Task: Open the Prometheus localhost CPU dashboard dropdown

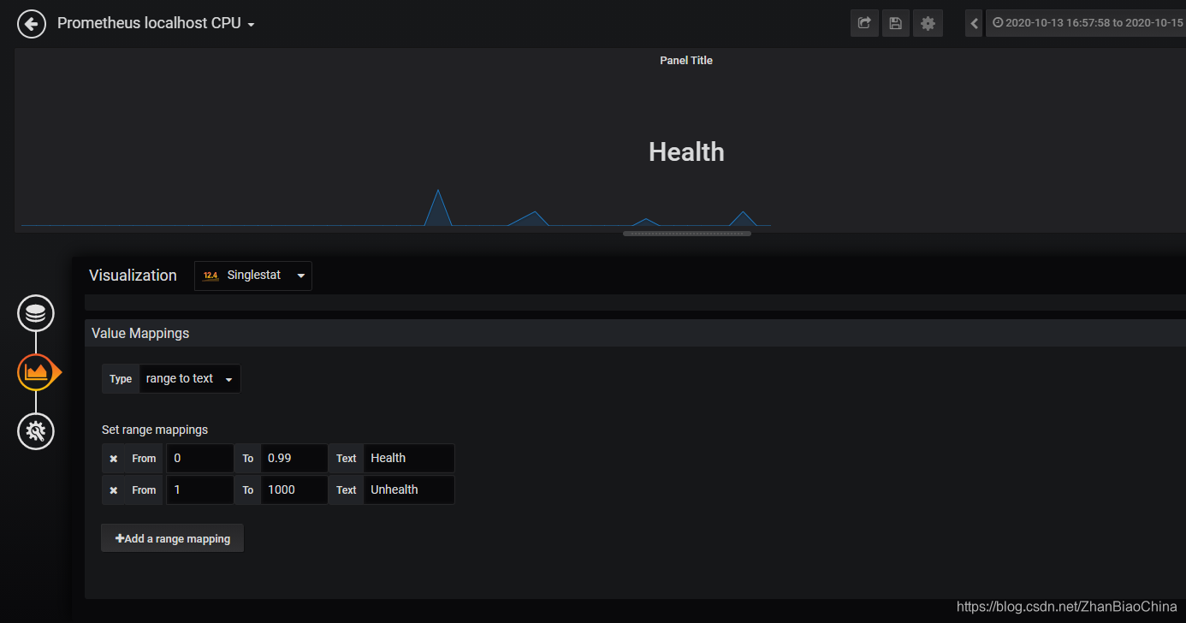Action: click(x=156, y=23)
